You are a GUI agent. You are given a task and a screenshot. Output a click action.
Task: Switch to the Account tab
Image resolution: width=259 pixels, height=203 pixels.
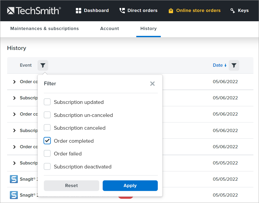coord(109,28)
